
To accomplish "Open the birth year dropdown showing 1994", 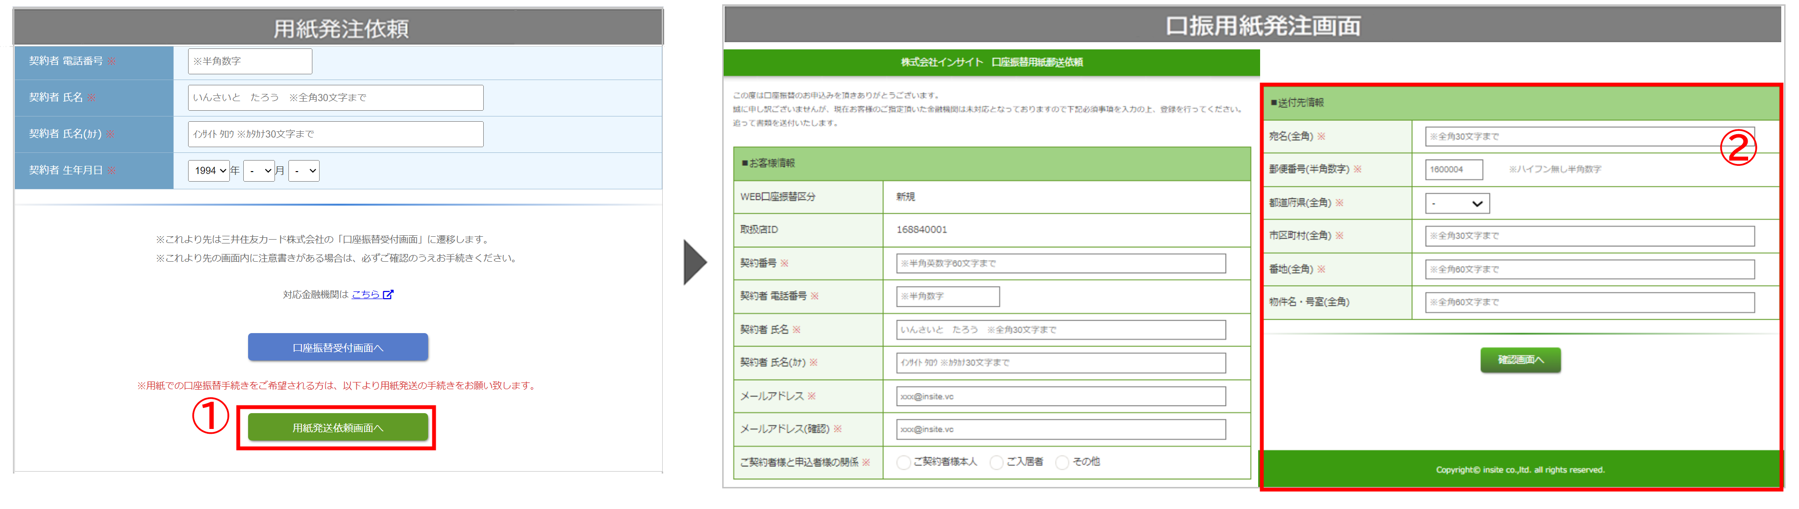I will coord(209,171).
